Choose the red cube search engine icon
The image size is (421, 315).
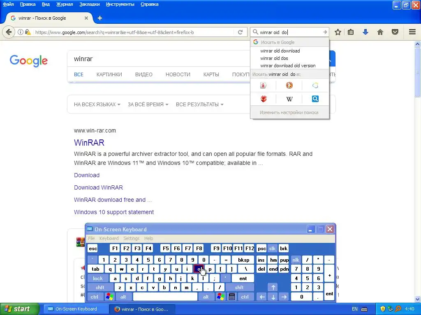[264, 99]
